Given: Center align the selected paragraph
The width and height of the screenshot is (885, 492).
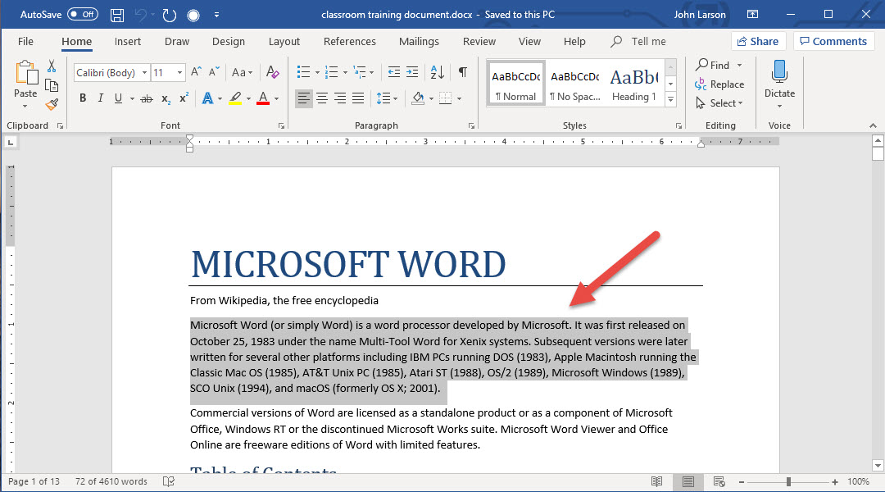Looking at the screenshot, I should coord(322,98).
